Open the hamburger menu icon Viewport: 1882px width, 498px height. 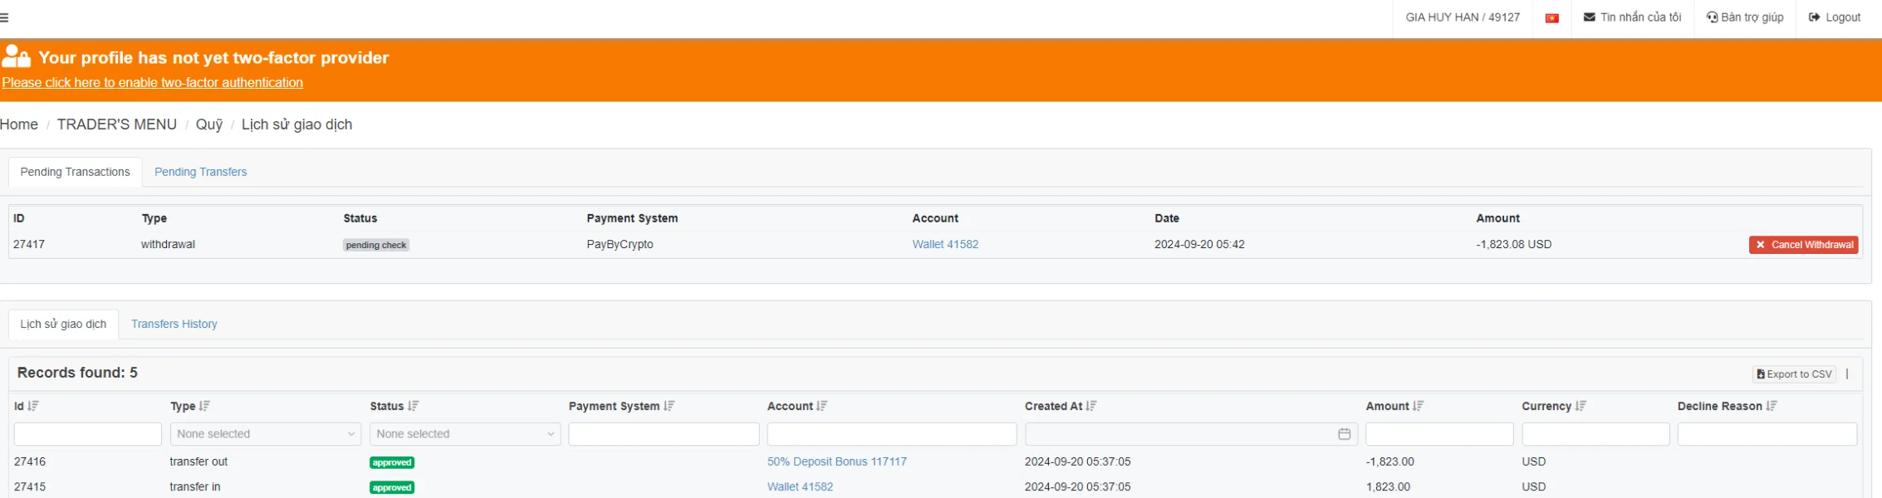click(x=5, y=17)
